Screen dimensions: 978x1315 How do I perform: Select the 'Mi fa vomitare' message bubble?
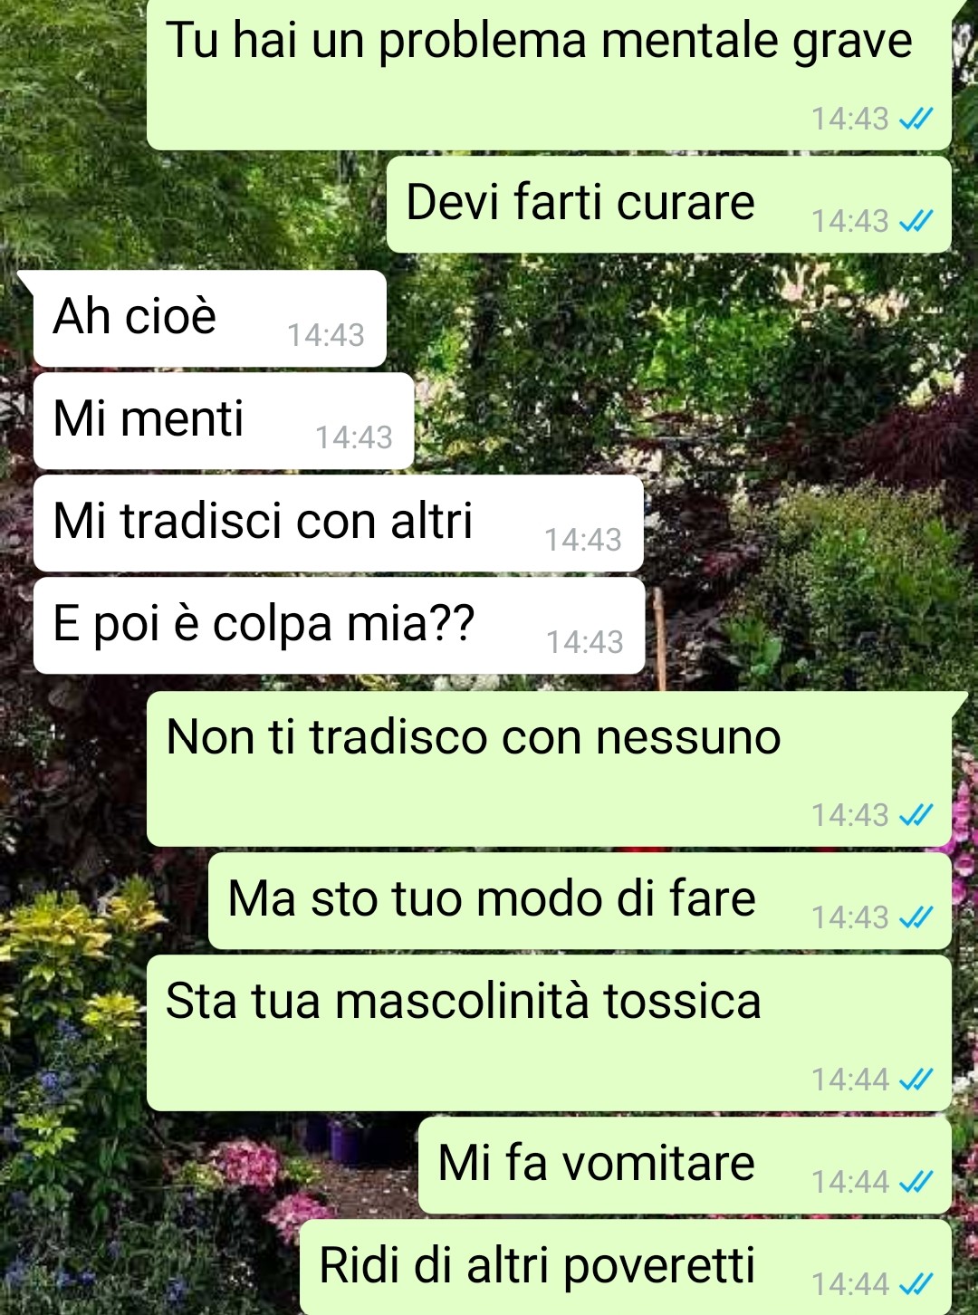click(x=685, y=1166)
